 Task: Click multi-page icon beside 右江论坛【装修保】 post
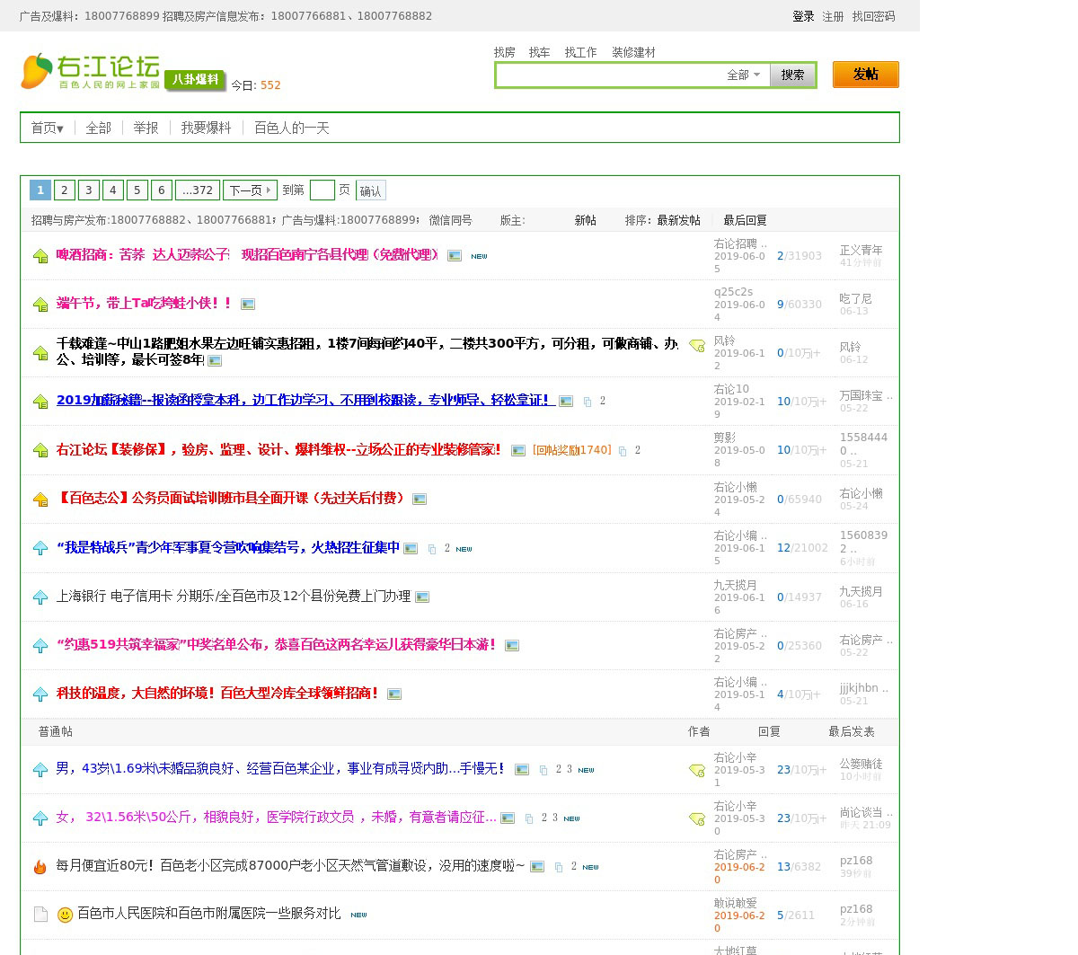click(x=622, y=451)
